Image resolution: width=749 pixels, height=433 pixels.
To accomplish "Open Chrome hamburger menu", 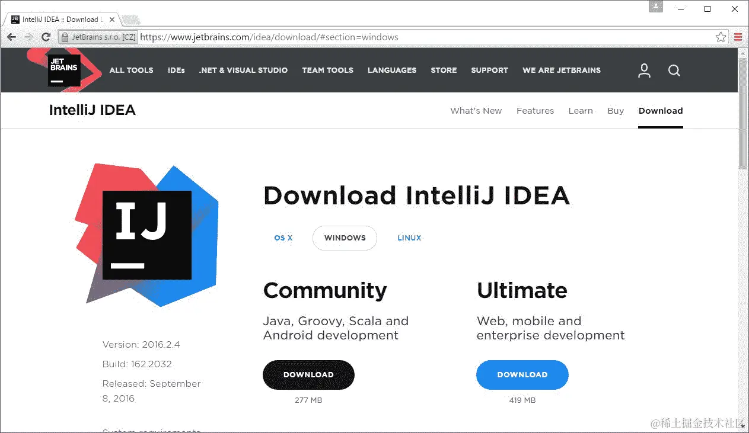I will [x=738, y=37].
